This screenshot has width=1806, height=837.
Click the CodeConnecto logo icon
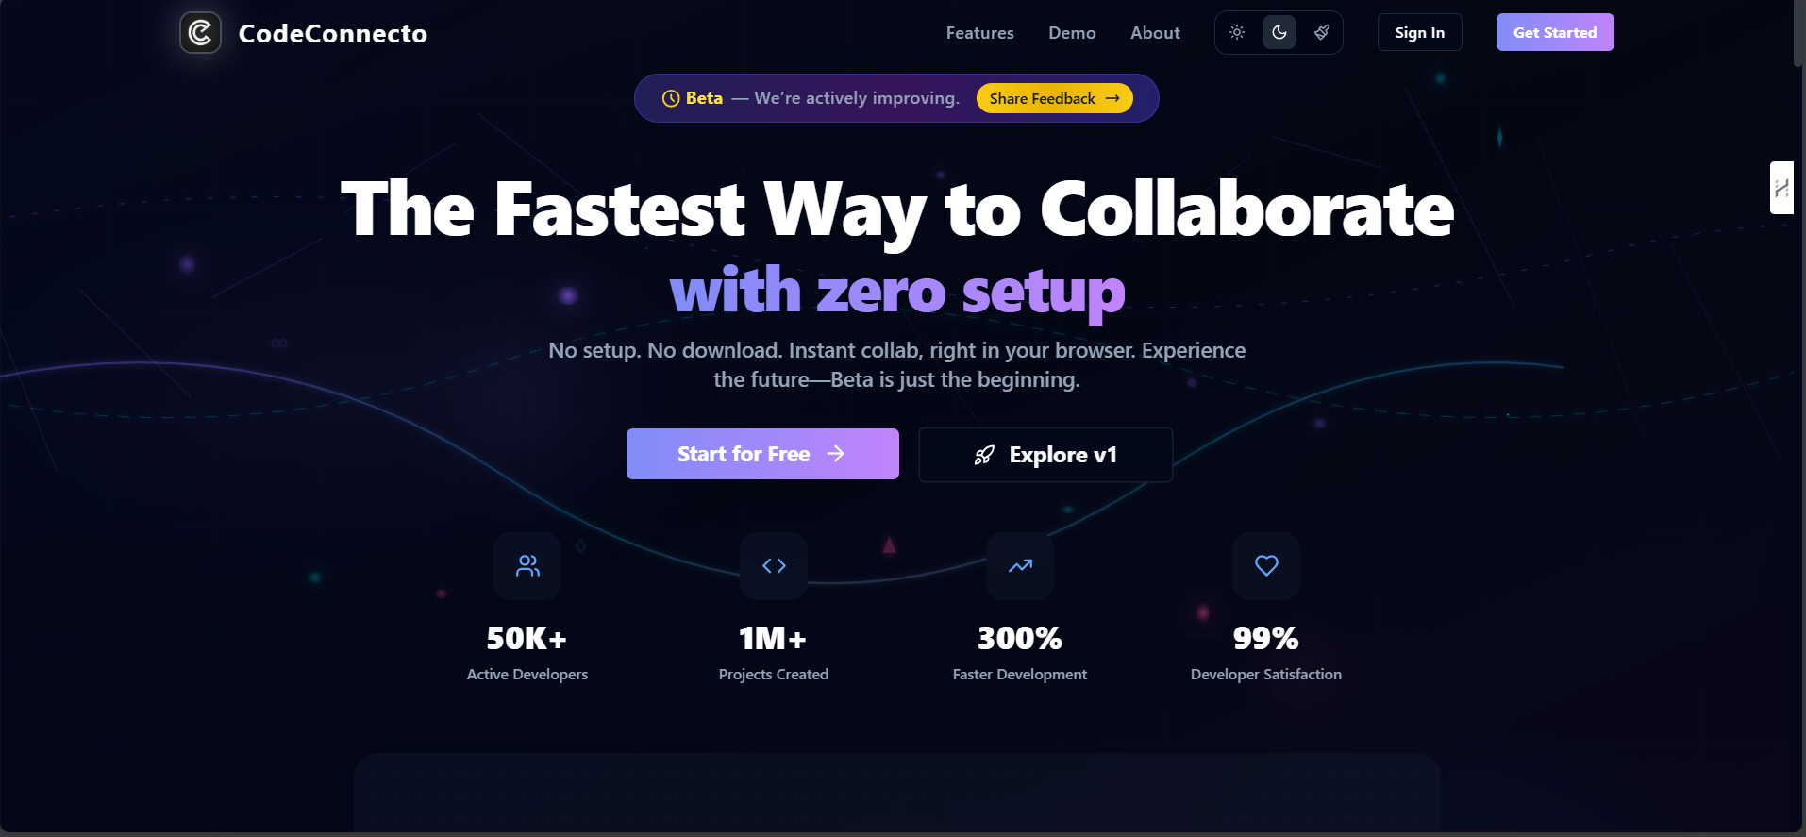click(200, 33)
